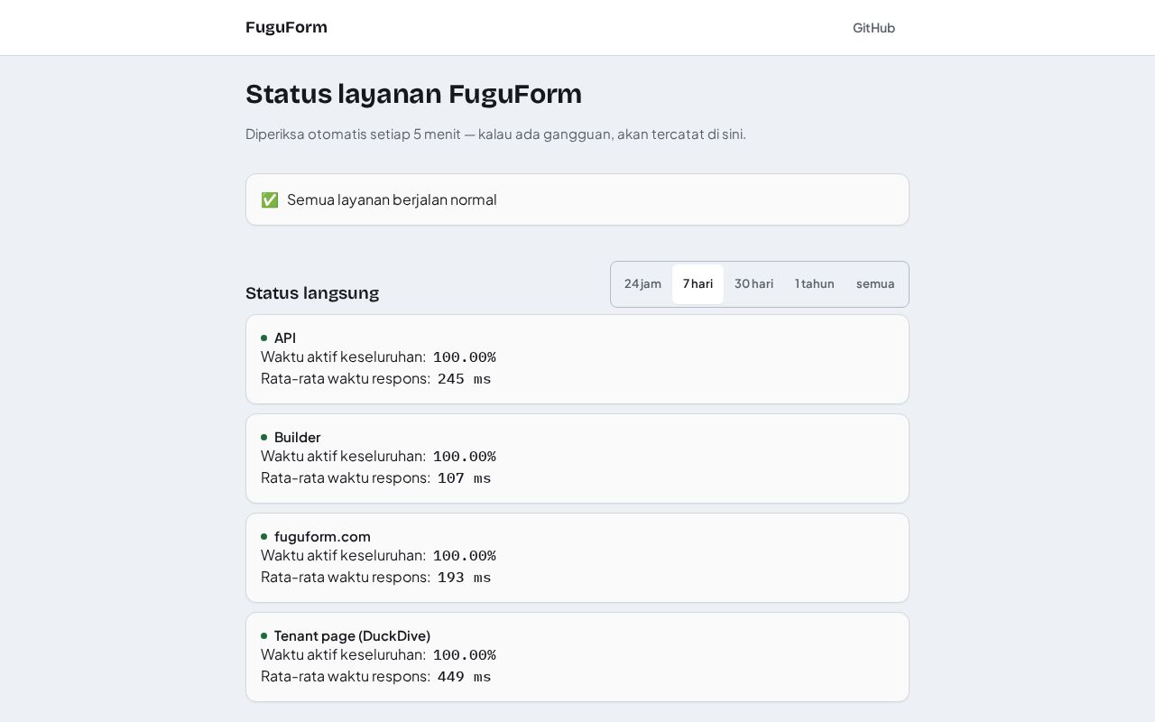Select the 24 jam time range
Screen dimensions: 1155x722
click(642, 283)
